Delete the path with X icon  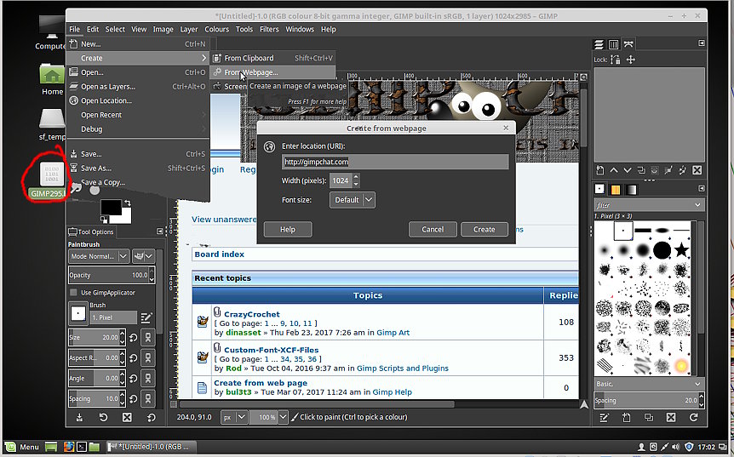(697, 170)
